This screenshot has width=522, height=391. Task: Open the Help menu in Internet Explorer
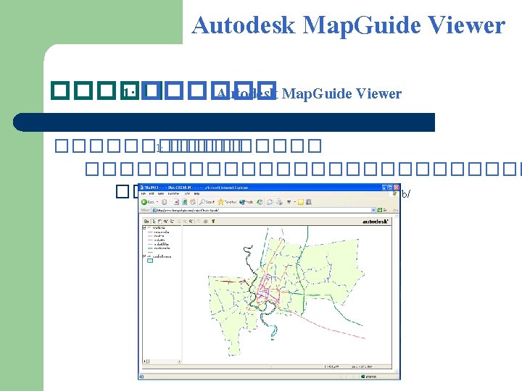click(196, 193)
